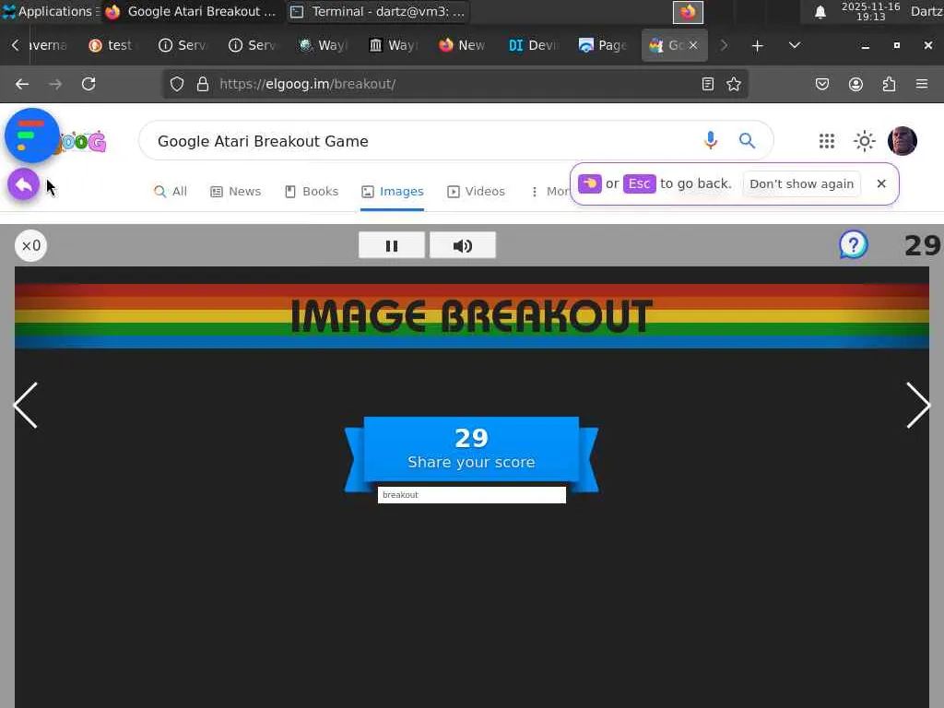Open notifications bell icon
This screenshot has width=944, height=708.
pyautogui.click(x=820, y=11)
